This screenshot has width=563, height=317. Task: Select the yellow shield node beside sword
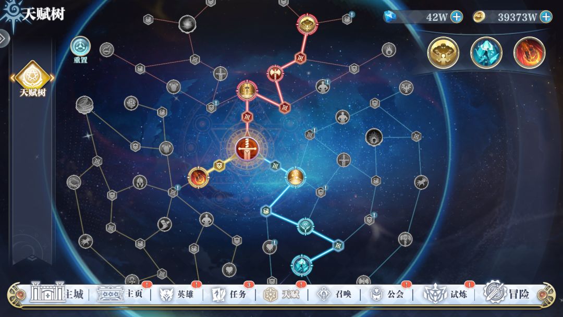point(219,165)
